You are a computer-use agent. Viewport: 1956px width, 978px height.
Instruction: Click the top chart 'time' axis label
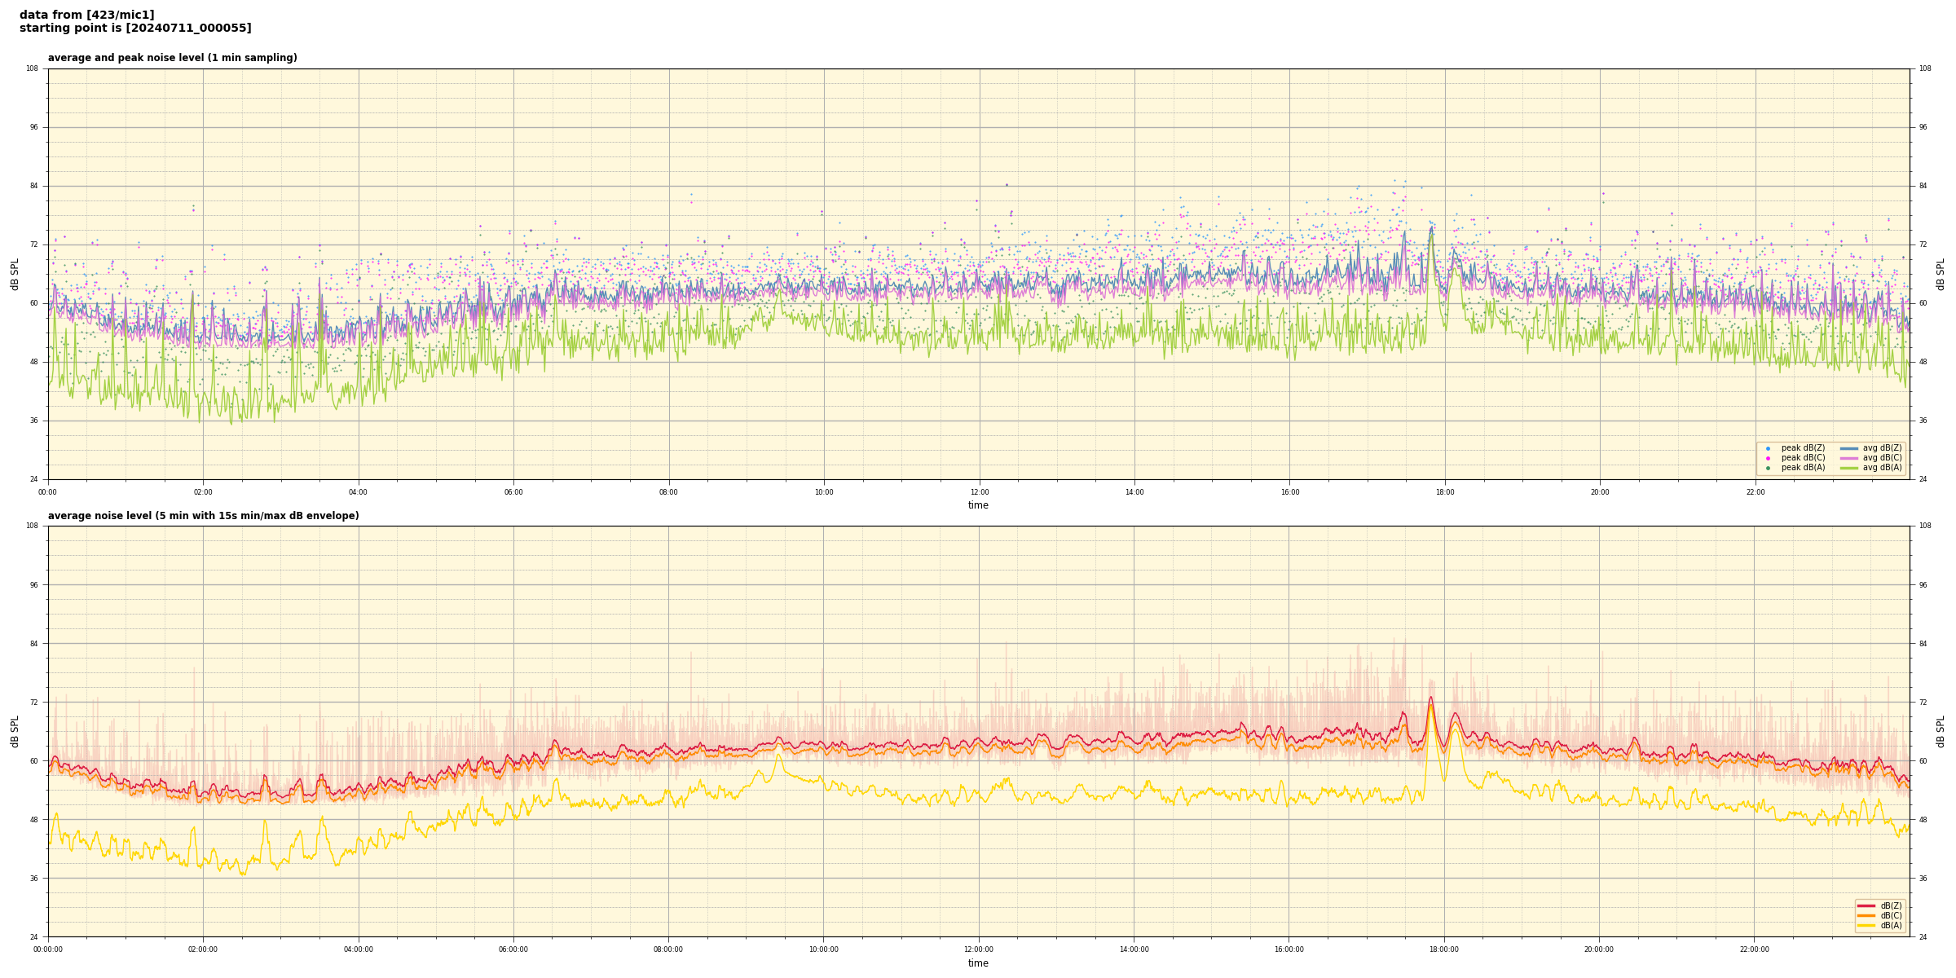[x=978, y=505]
